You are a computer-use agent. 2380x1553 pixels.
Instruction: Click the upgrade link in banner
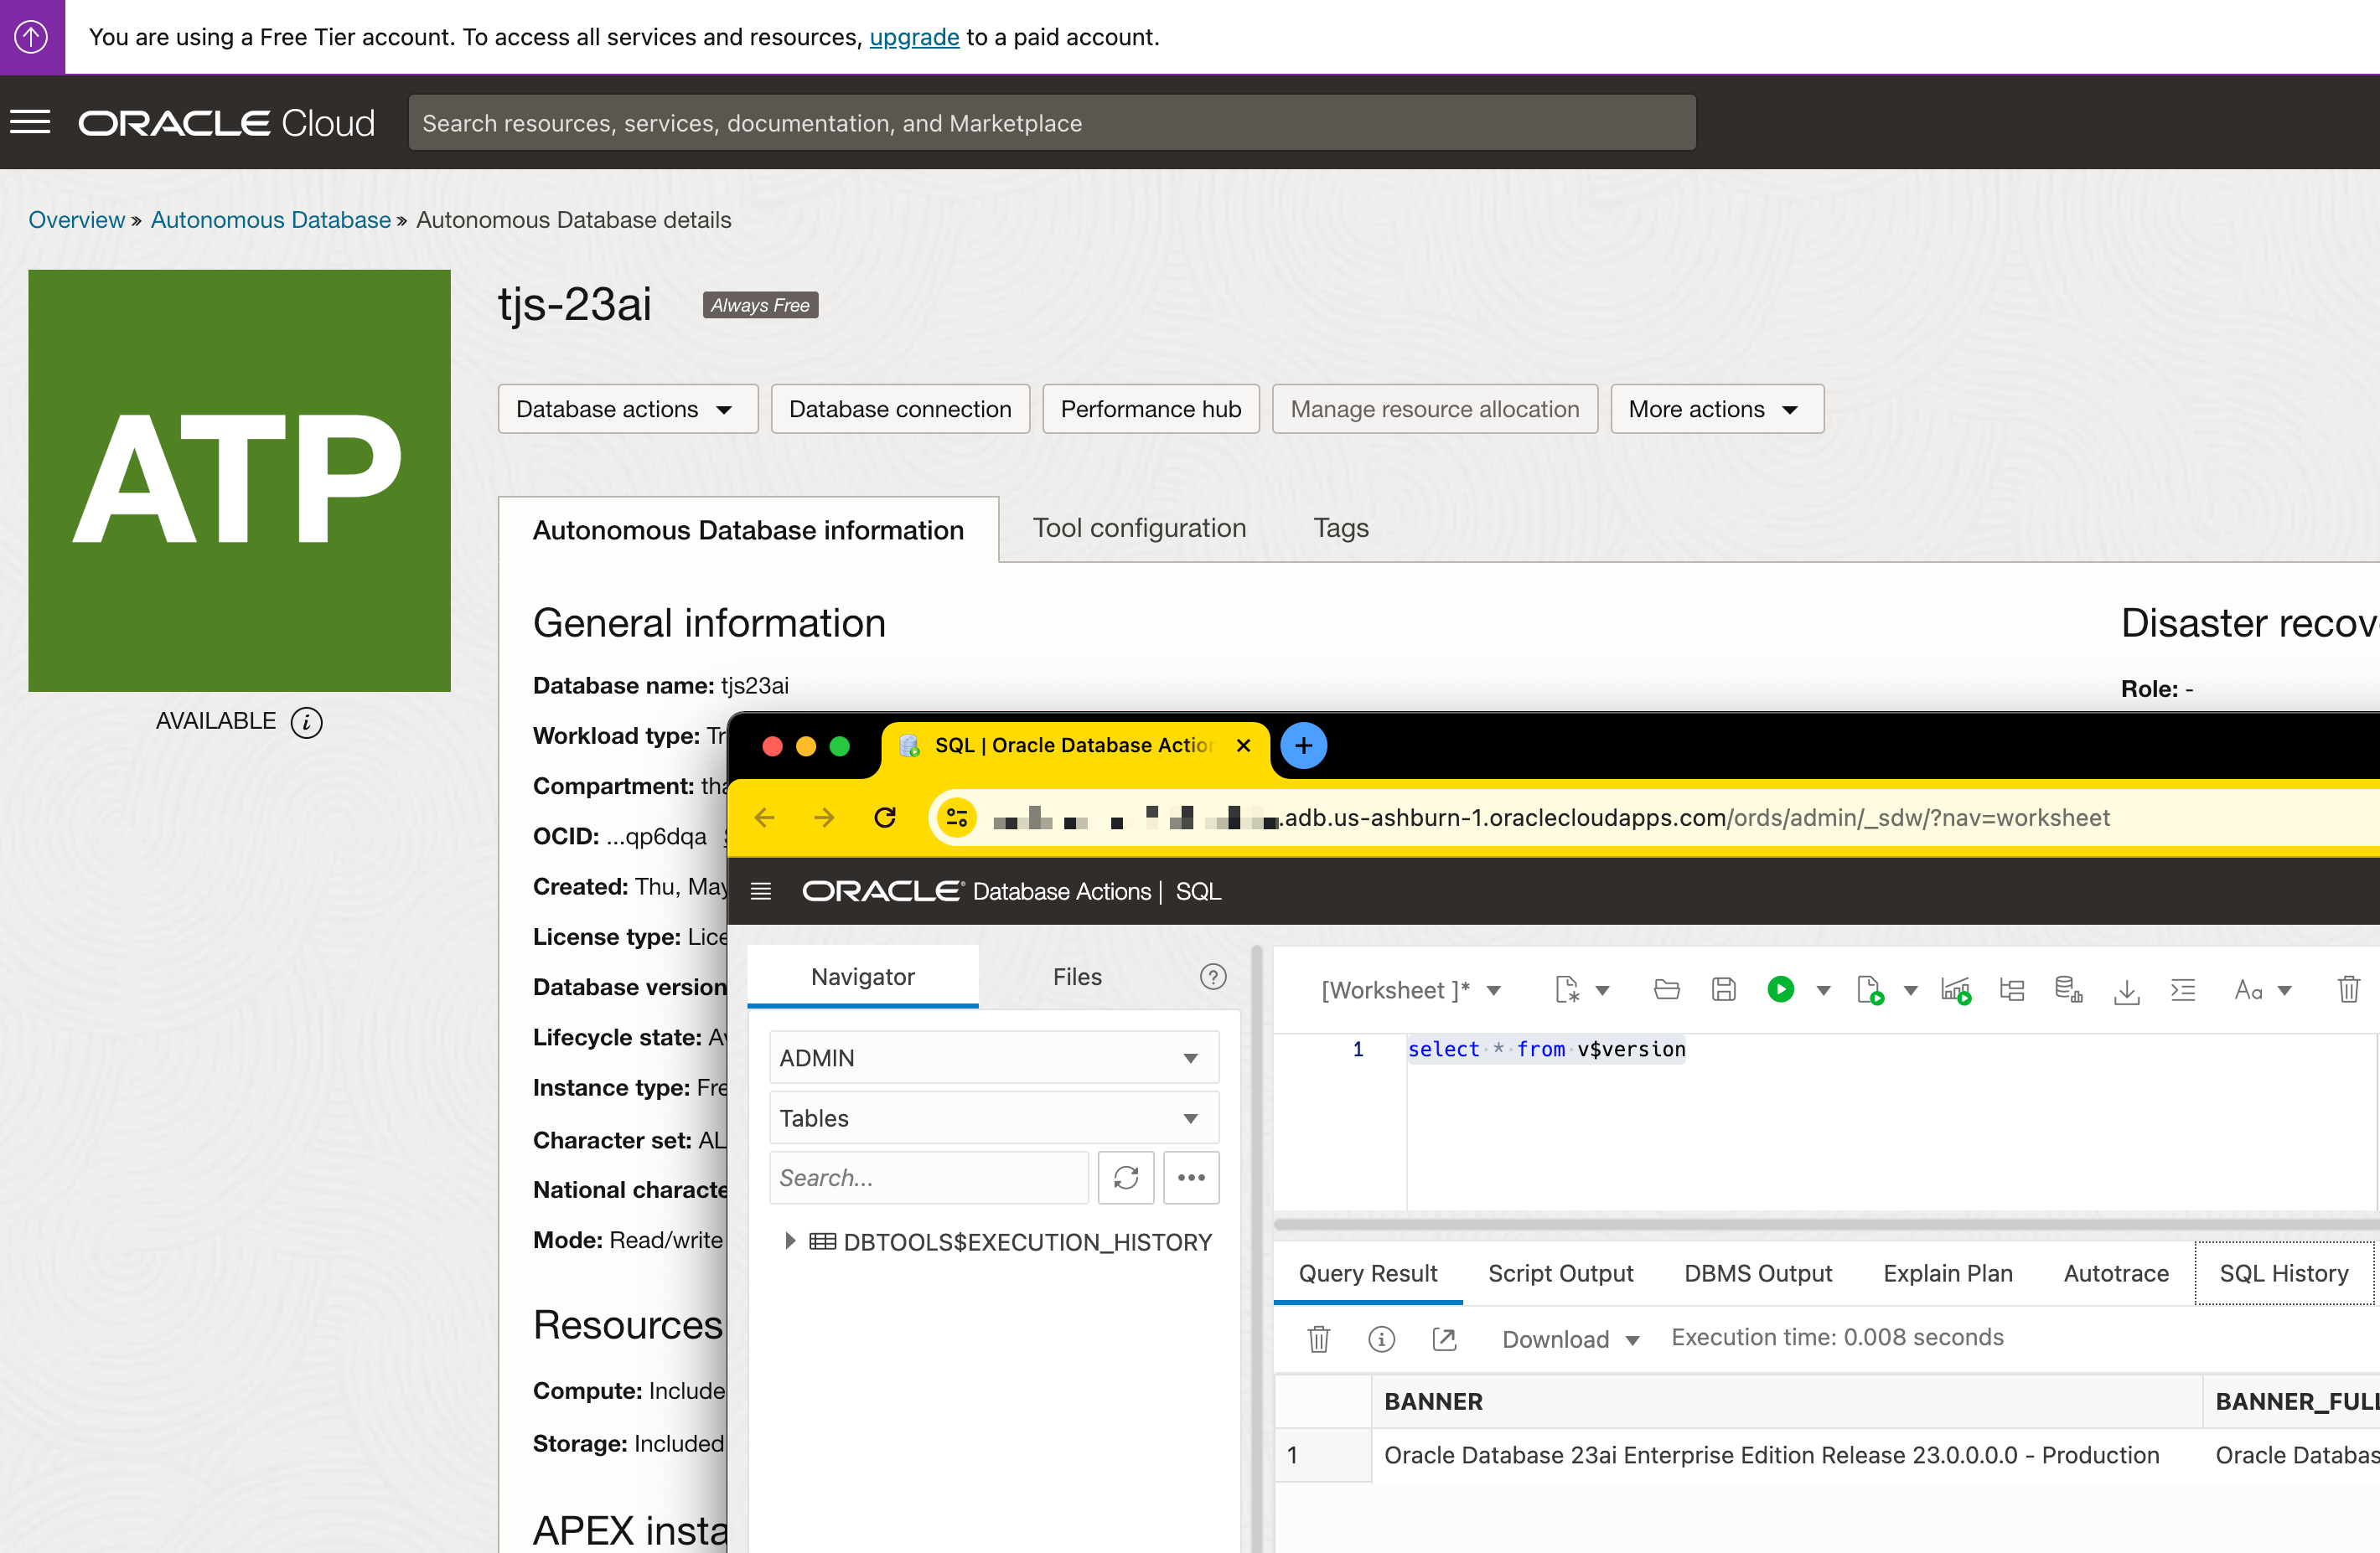[x=914, y=37]
